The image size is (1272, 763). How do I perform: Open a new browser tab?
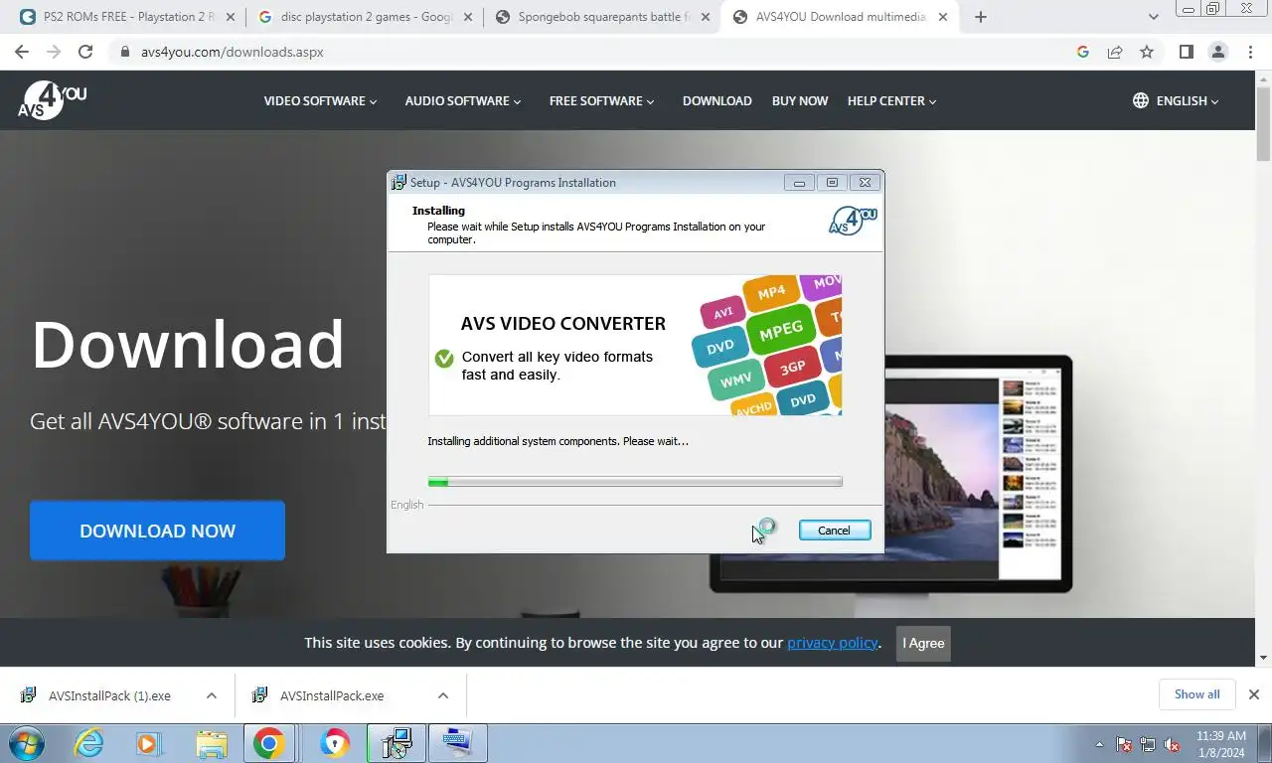[x=981, y=17]
